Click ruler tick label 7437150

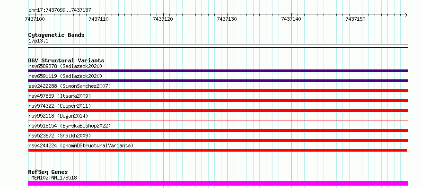(x=356, y=19)
